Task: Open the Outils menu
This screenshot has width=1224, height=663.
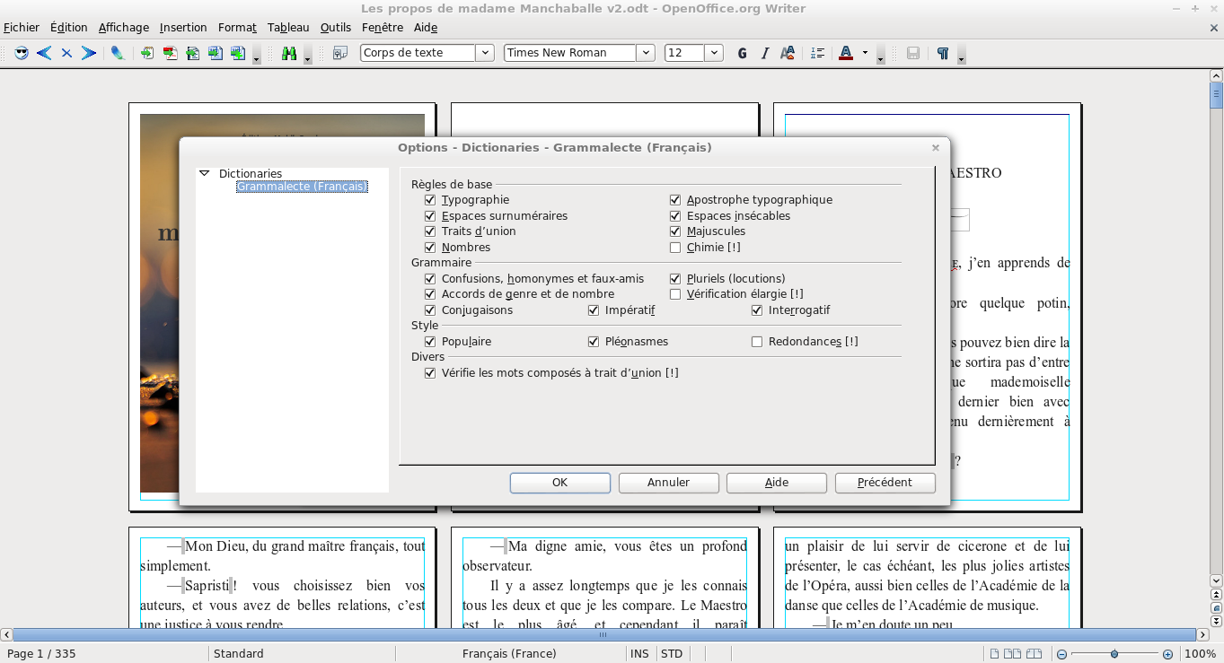Action: click(x=335, y=28)
